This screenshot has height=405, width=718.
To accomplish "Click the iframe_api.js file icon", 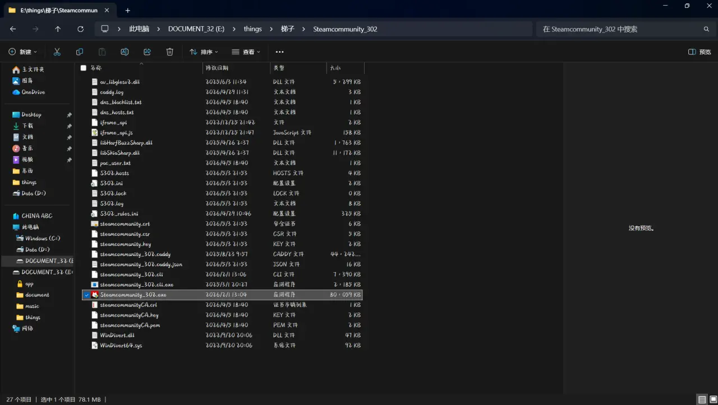I will point(95,133).
